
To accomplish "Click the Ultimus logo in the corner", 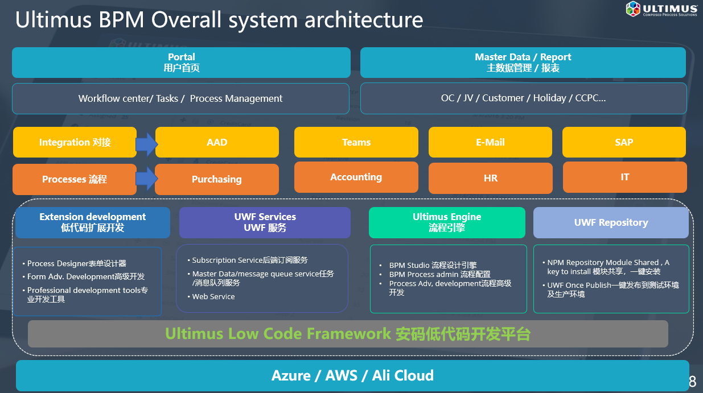I will pos(661,9).
